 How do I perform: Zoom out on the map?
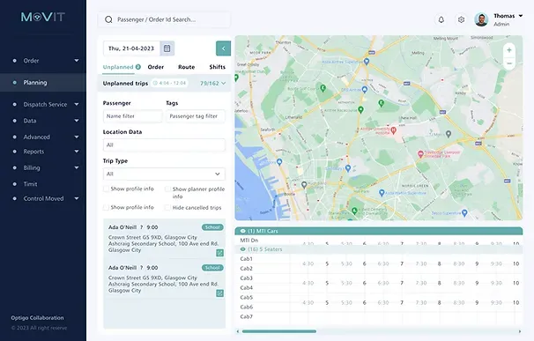tap(509, 63)
